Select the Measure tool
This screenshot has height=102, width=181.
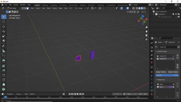(x=4, y=51)
